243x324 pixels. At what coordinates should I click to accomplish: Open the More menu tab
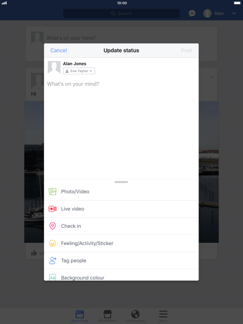pos(163,316)
